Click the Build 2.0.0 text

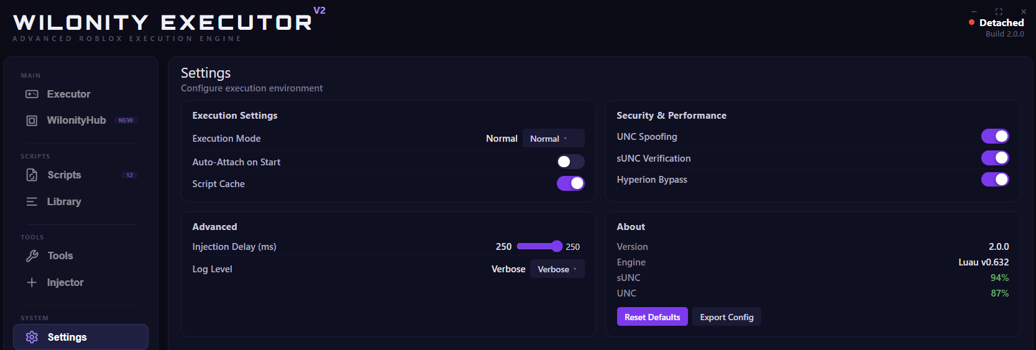point(1005,34)
